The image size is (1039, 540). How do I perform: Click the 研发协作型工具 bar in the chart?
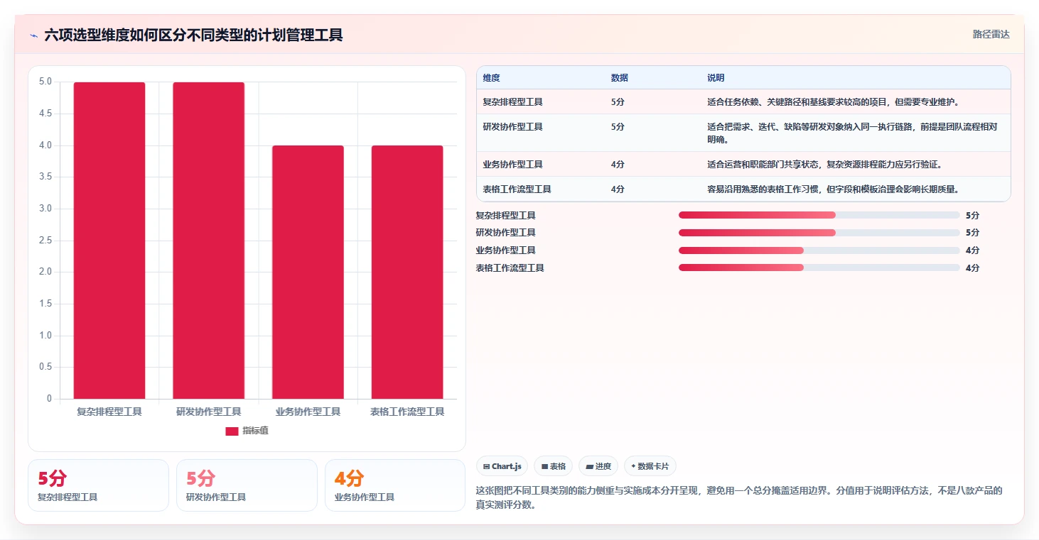pos(209,241)
